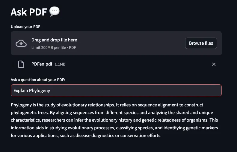The height and width of the screenshot is (152, 237).
Task: Focus the question input containing Explain Phylogeny
Action: coord(116,90)
